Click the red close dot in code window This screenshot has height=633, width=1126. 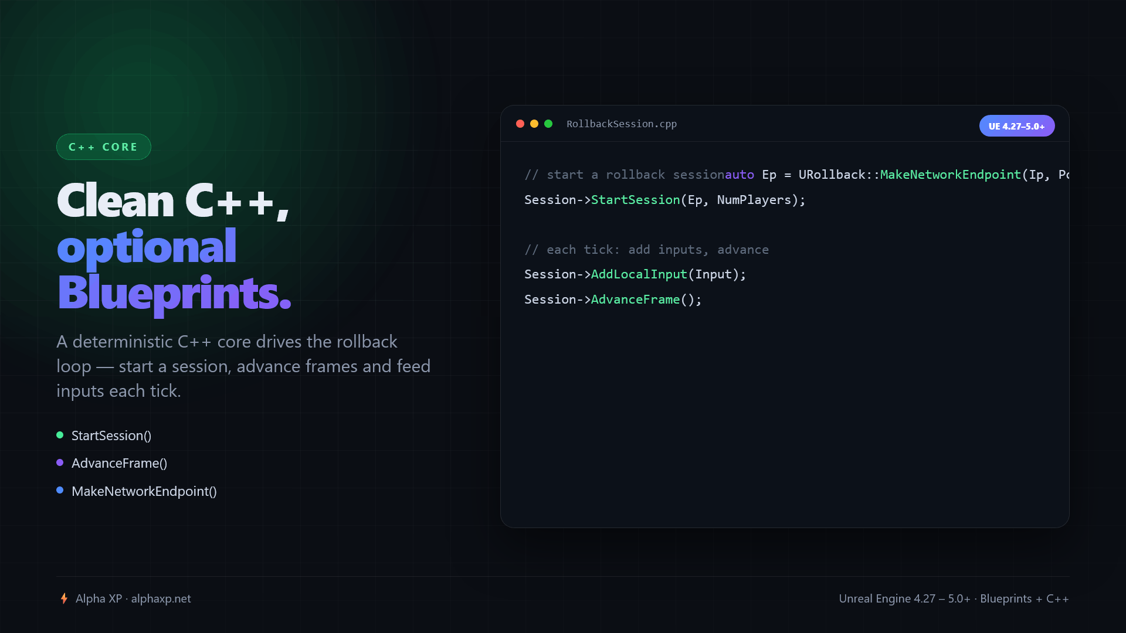(520, 124)
